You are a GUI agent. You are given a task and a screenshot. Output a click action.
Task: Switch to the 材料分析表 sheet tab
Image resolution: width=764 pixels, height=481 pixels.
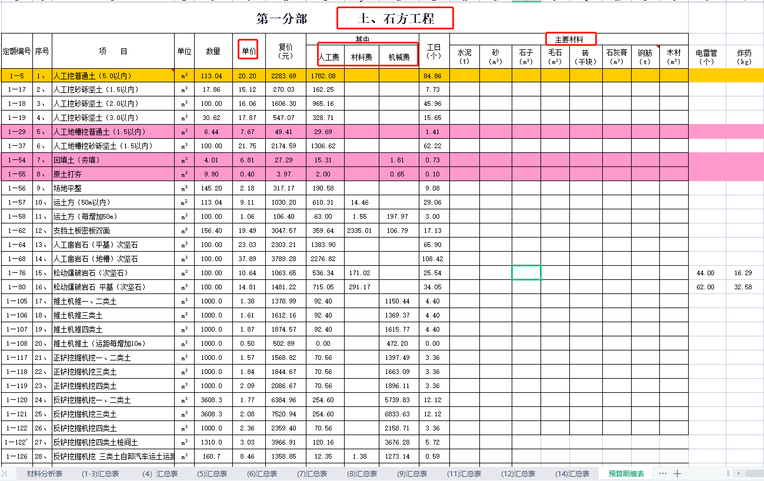pyautogui.click(x=45, y=473)
